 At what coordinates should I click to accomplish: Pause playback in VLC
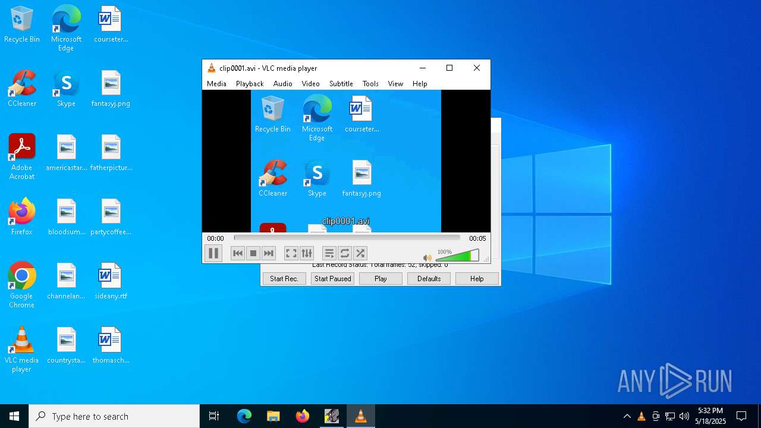tap(213, 253)
